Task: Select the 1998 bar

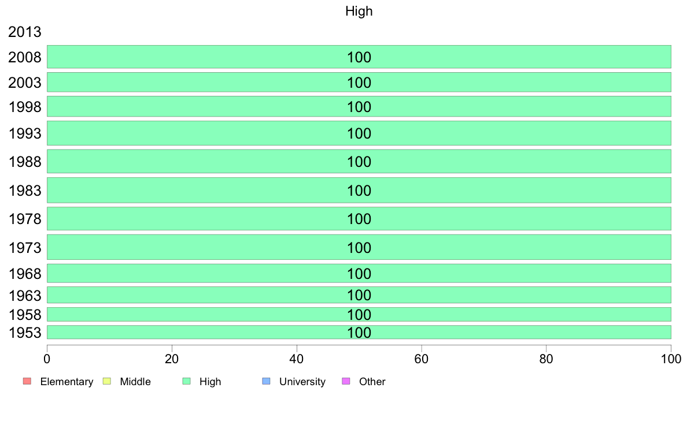Action: click(359, 106)
